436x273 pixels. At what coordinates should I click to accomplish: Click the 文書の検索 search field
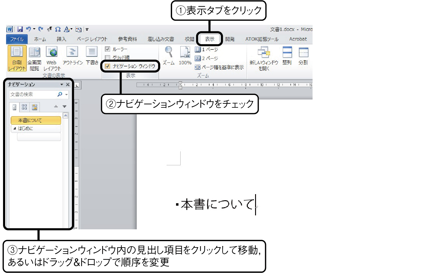point(33,95)
